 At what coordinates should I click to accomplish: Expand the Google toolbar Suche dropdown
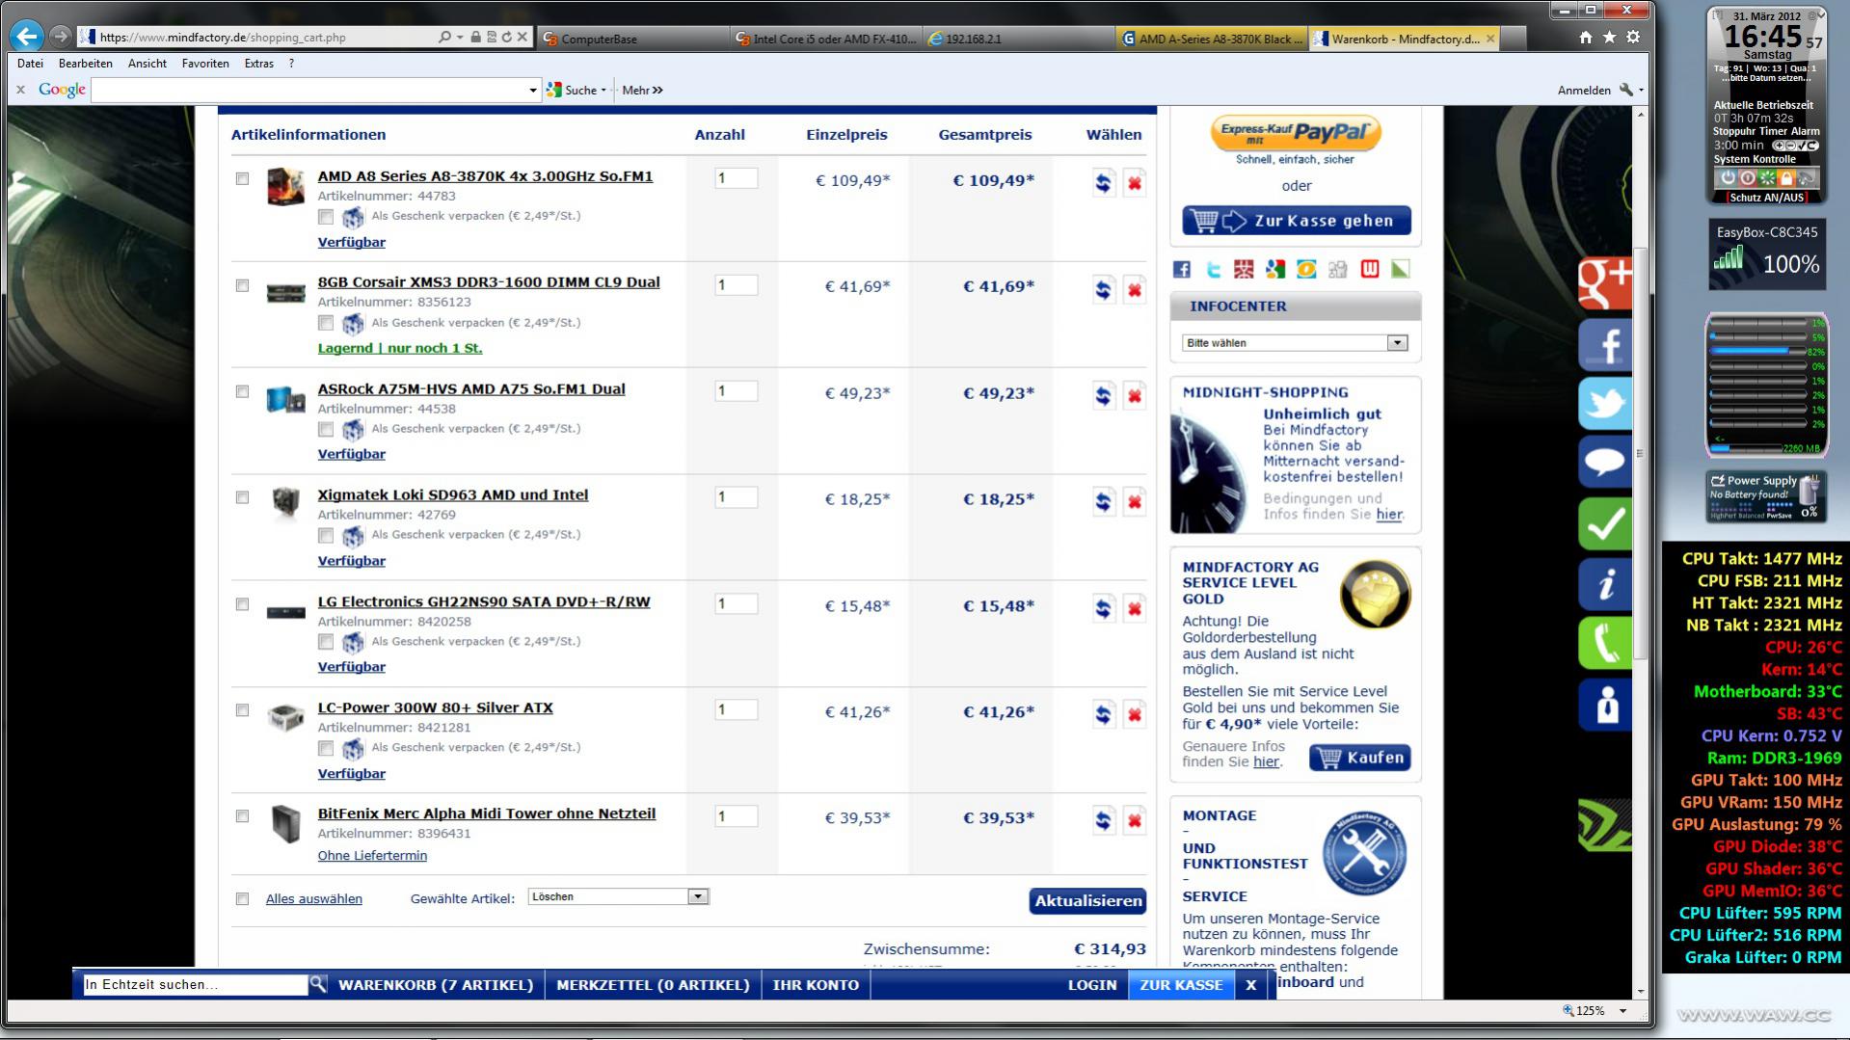click(x=603, y=91)
